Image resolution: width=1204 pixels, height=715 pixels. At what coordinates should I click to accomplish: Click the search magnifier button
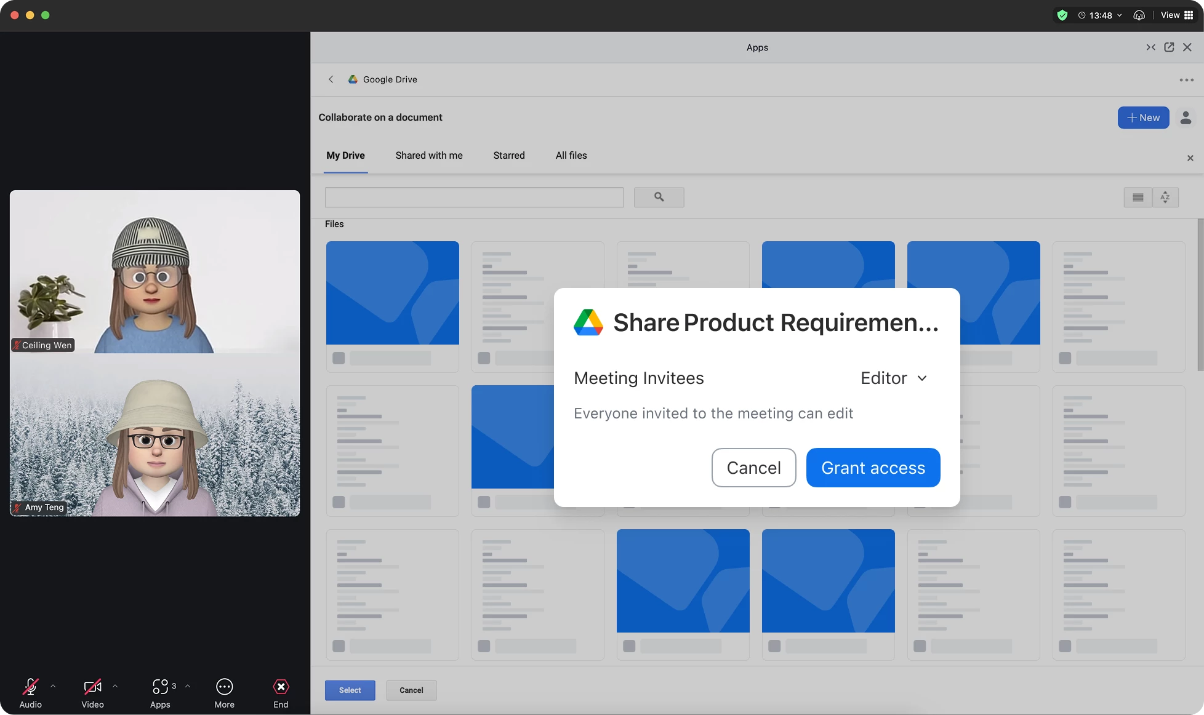pyautogui.click(x=659, y=197)
